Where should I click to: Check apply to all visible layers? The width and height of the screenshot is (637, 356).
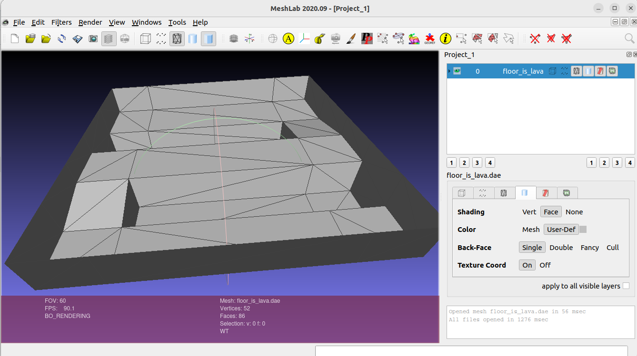pyautogui.click(x=626, y=286)
